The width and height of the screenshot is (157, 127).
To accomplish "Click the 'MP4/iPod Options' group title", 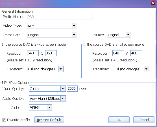I will coord(16,83).
